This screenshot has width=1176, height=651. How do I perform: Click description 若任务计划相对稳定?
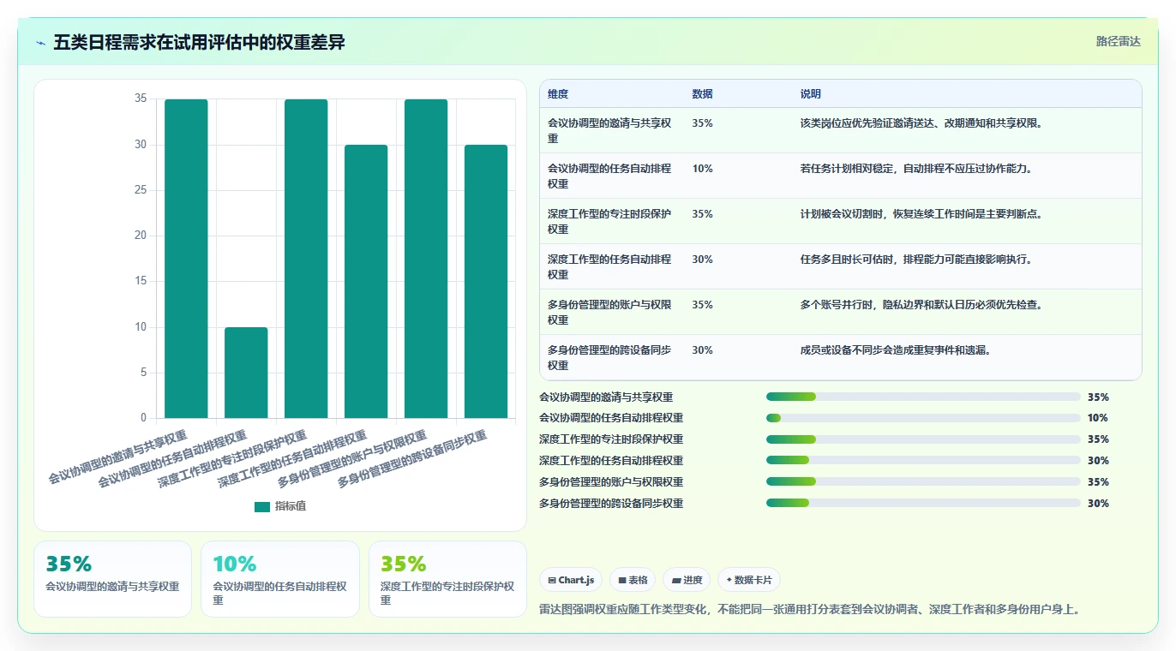pyautogui.click(x=915, y=169)
